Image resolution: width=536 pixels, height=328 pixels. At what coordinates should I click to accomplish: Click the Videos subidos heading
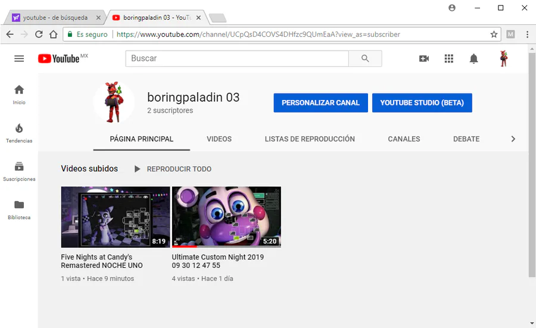pyautogui.click(x=89, y=168)
